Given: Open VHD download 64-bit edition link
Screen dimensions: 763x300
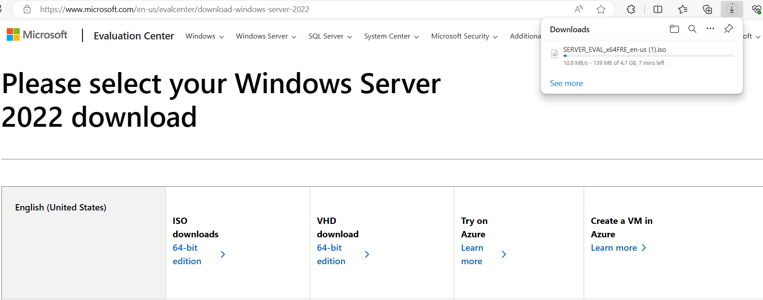Looking at the screenshot, I should 331,254.
